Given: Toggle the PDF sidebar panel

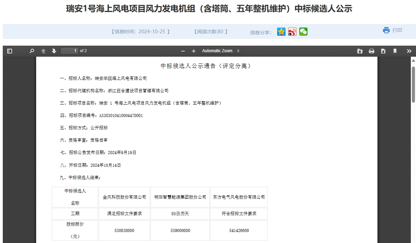Looking at the screenshot, I should [10, 51].
